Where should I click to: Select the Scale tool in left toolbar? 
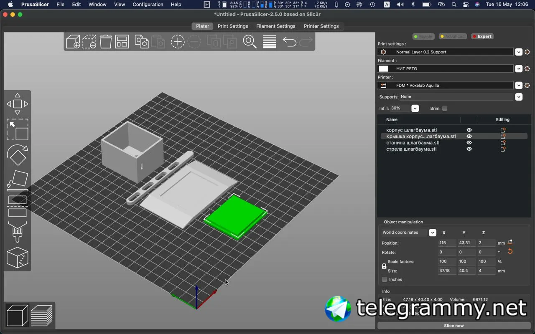point(18,130)
